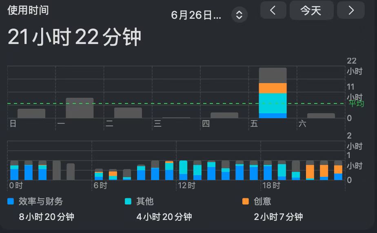This screenshot has width=377, height=233.
Task: Select the 六 (Saturday) usage bar
Action: click(321, 116)
